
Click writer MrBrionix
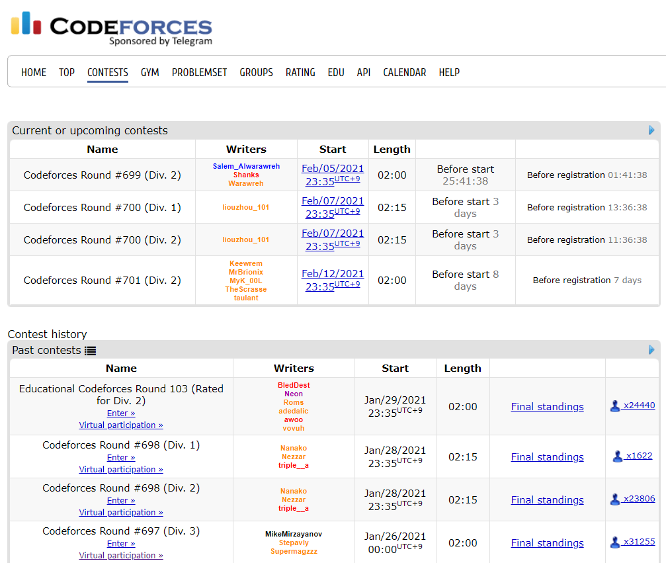click(246, 272)
